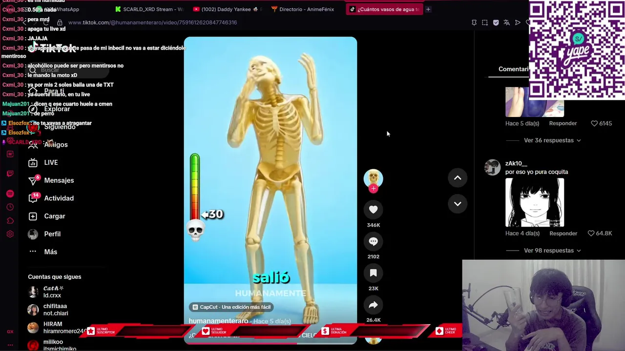
Task: Open a new browser tab with the plus button
Action: (x=428, y=9)
